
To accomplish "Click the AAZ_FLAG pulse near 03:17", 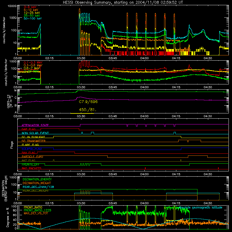I will tap(54, 161).
